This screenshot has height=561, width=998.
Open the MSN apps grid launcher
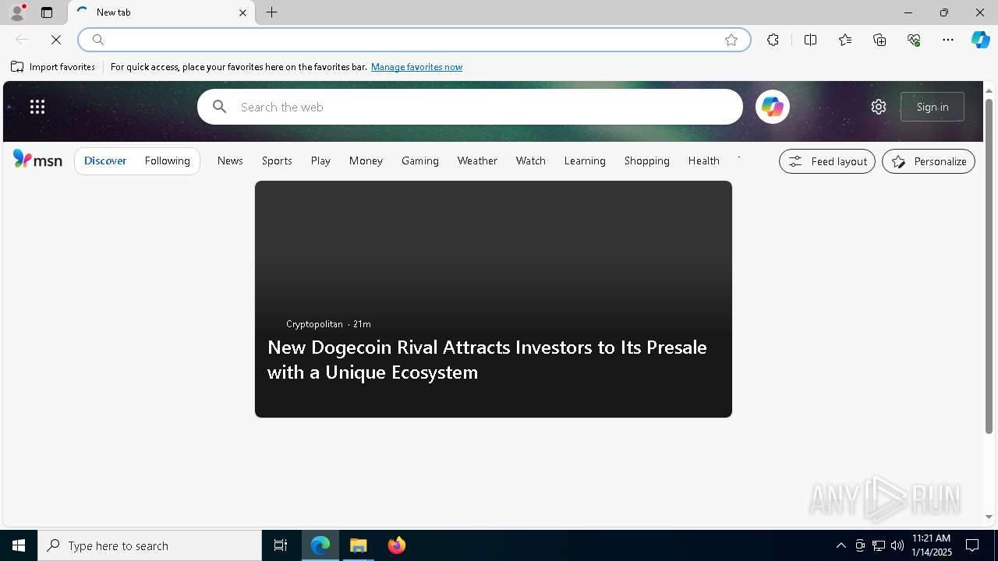click(x=37, y=107)
